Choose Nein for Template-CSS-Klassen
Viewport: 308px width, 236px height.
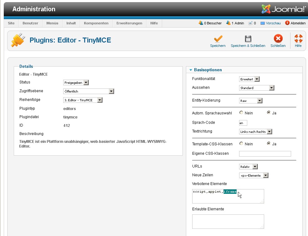pos(241,144)
